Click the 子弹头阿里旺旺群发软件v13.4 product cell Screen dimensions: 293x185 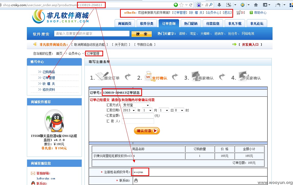click(x=138, y=156)
